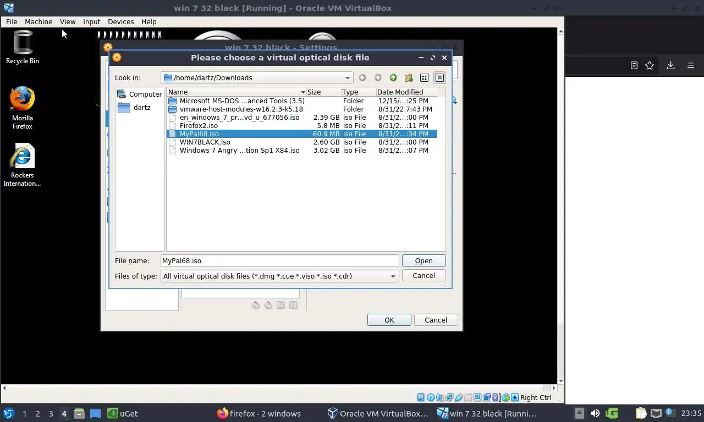The image size is (704, 422).
Task: Select Computer in the sidebar
Action: (x=140, y=95)
